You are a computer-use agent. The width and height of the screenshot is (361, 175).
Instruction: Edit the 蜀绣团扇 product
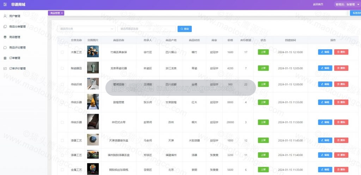325,84
